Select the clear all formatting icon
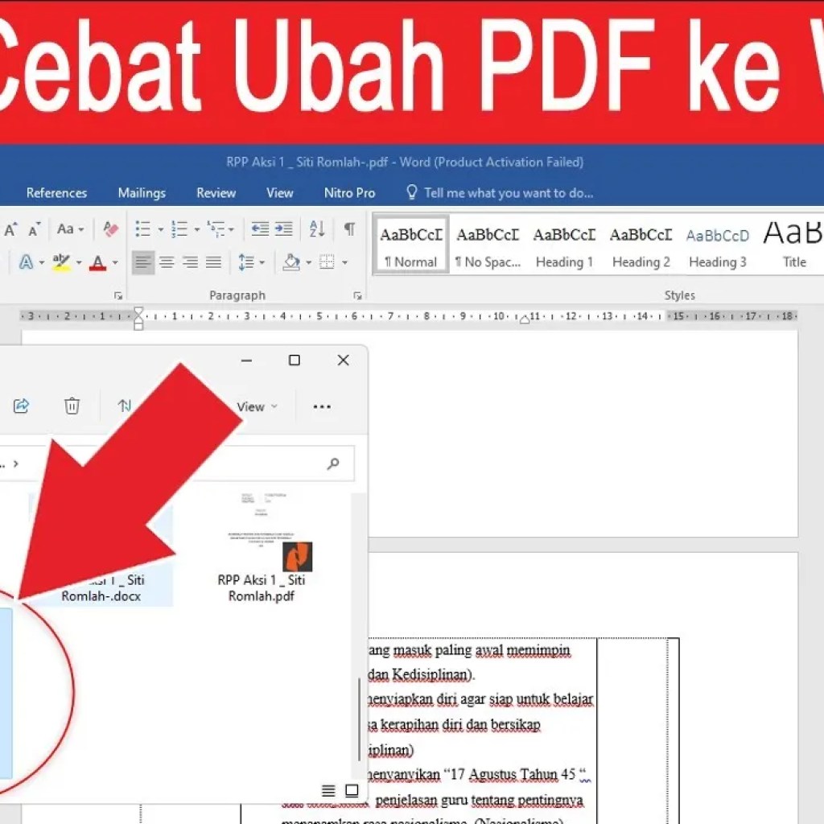The width and height of the screenshot is (824, 824). pyautogui.click(x=109, y=229)
